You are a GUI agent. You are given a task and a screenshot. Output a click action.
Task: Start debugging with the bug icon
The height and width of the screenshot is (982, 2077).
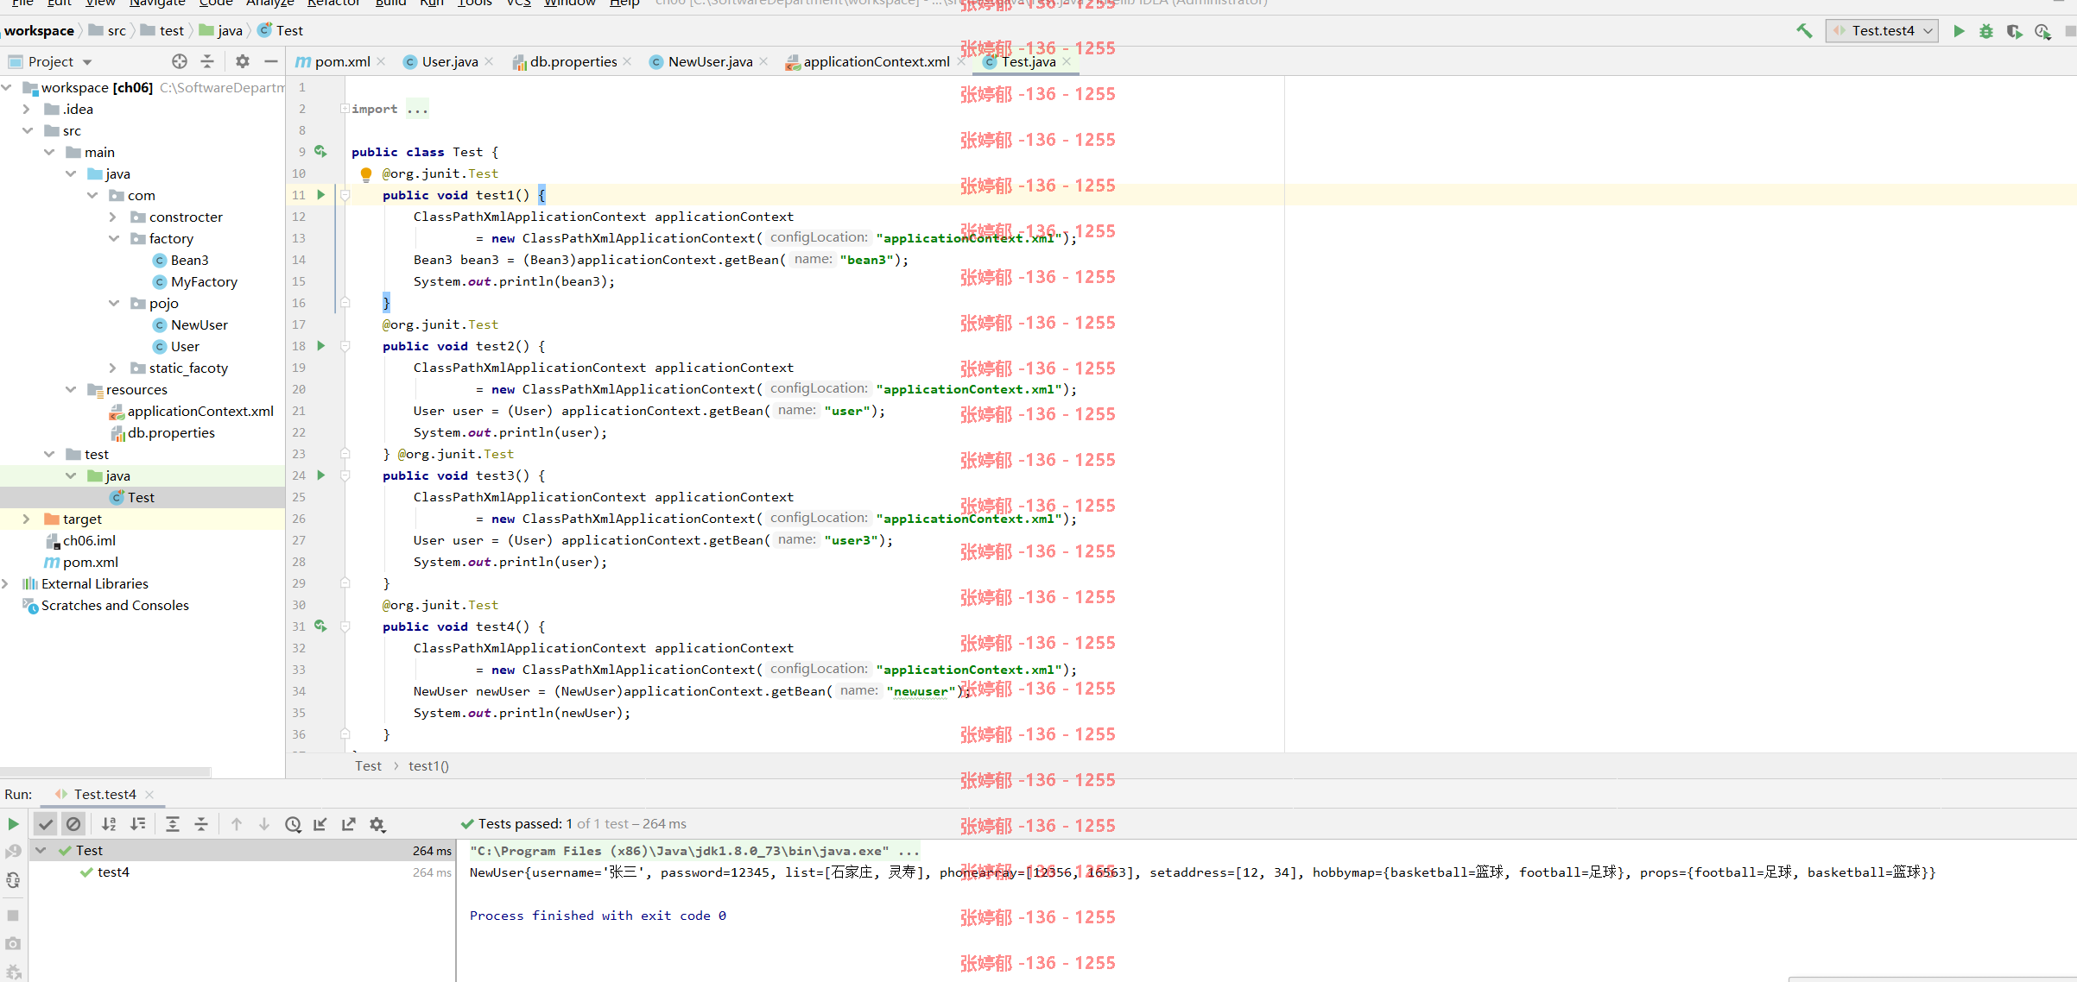[x=1986, y=31]
